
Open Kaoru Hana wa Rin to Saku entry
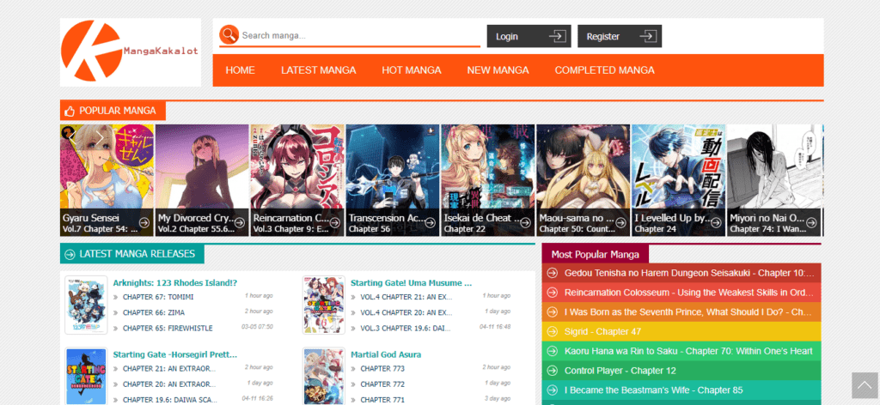click(x=688, y=351)
